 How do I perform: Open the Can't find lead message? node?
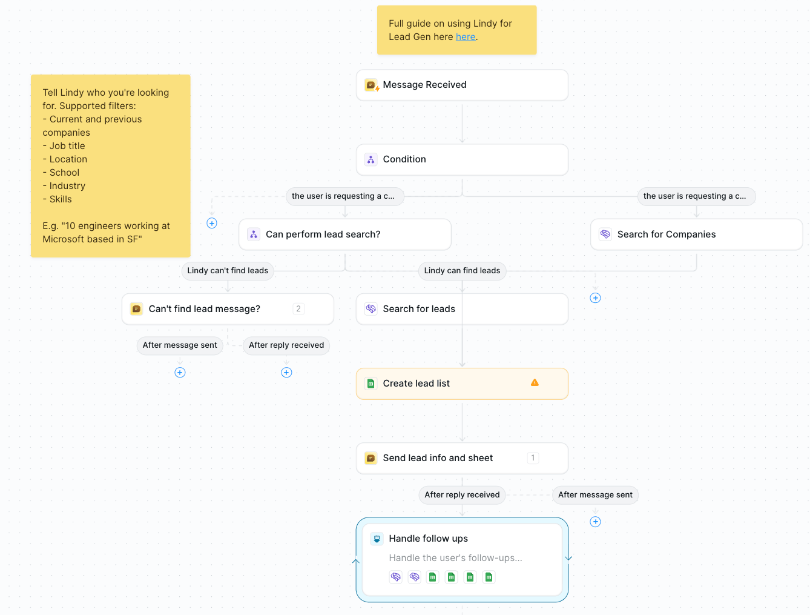tap(228, 309)
